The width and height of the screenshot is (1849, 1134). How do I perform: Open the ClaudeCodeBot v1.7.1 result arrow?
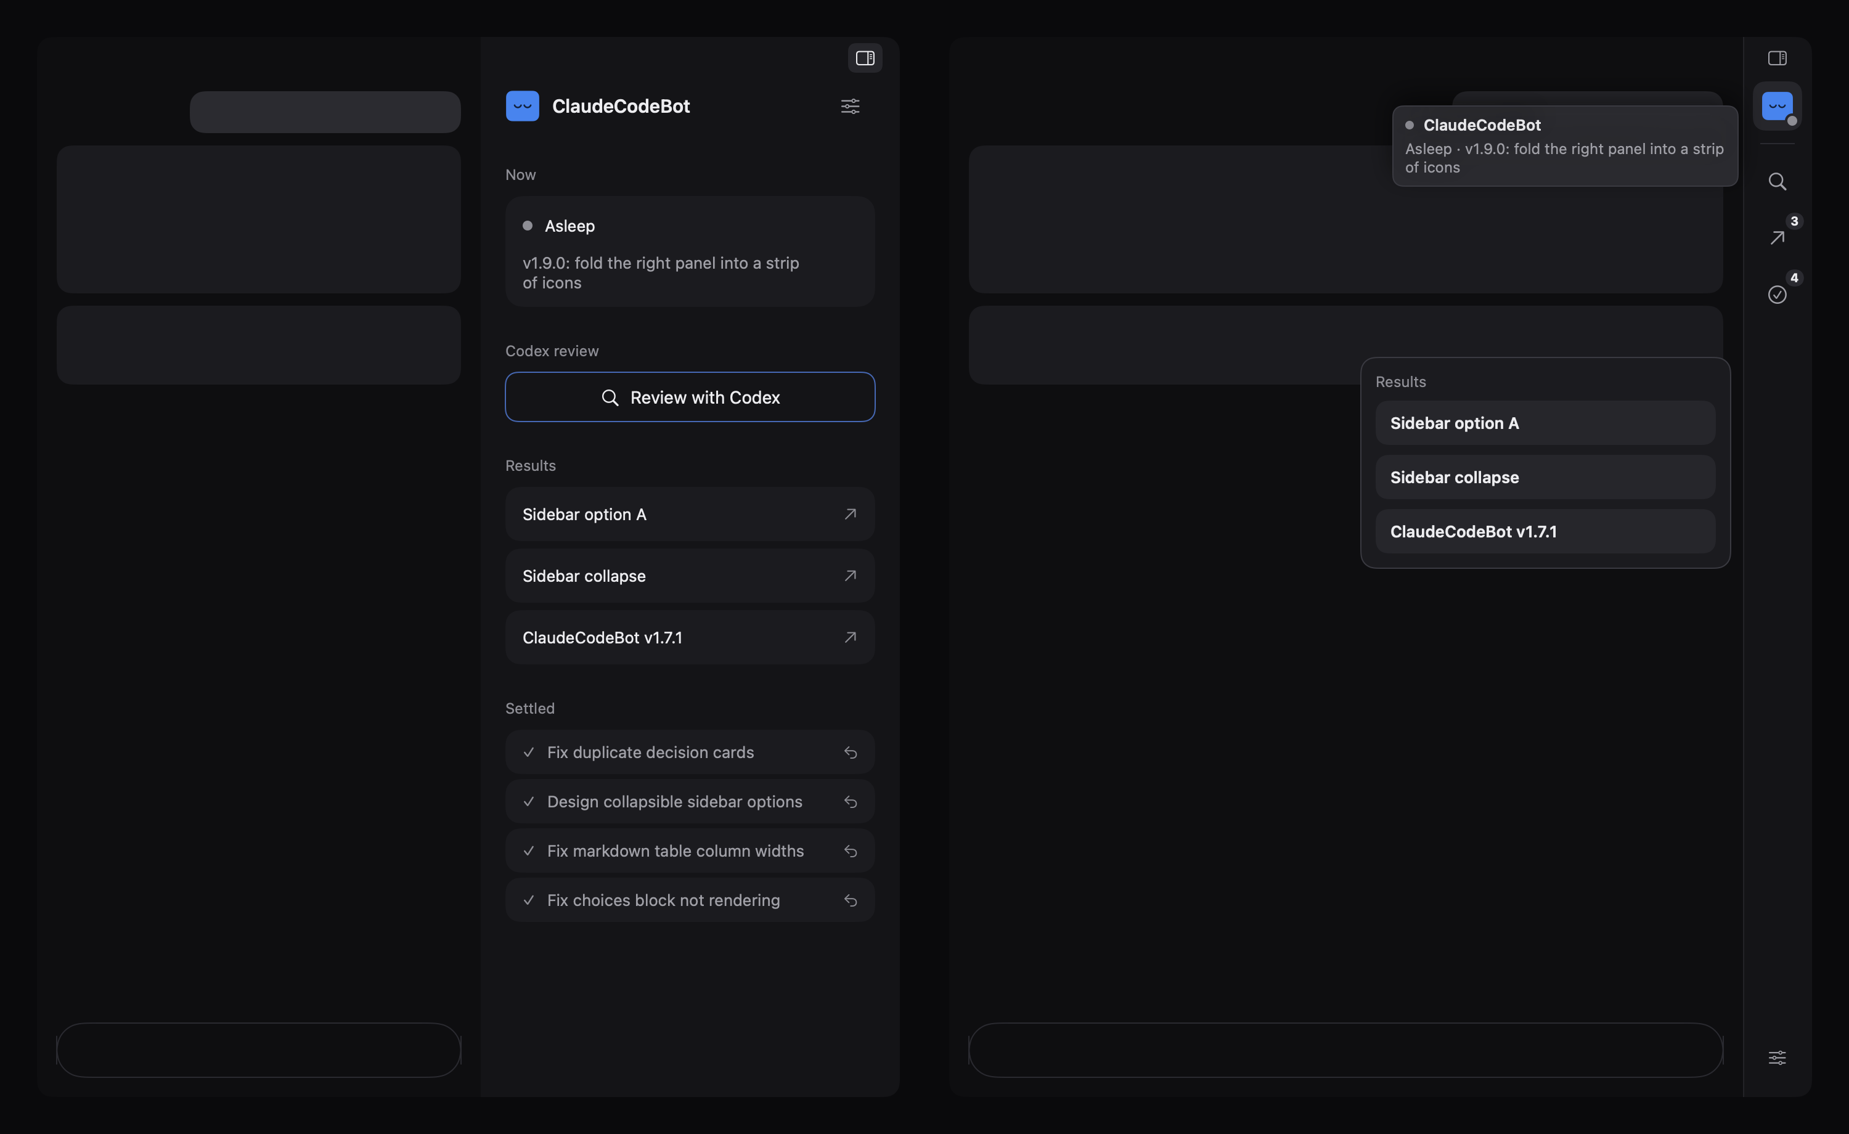tap(850, 637)
